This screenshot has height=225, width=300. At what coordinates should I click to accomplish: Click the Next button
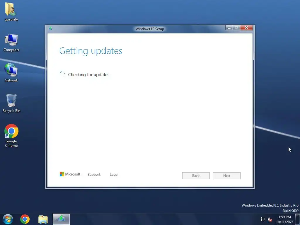coord(226,176)
